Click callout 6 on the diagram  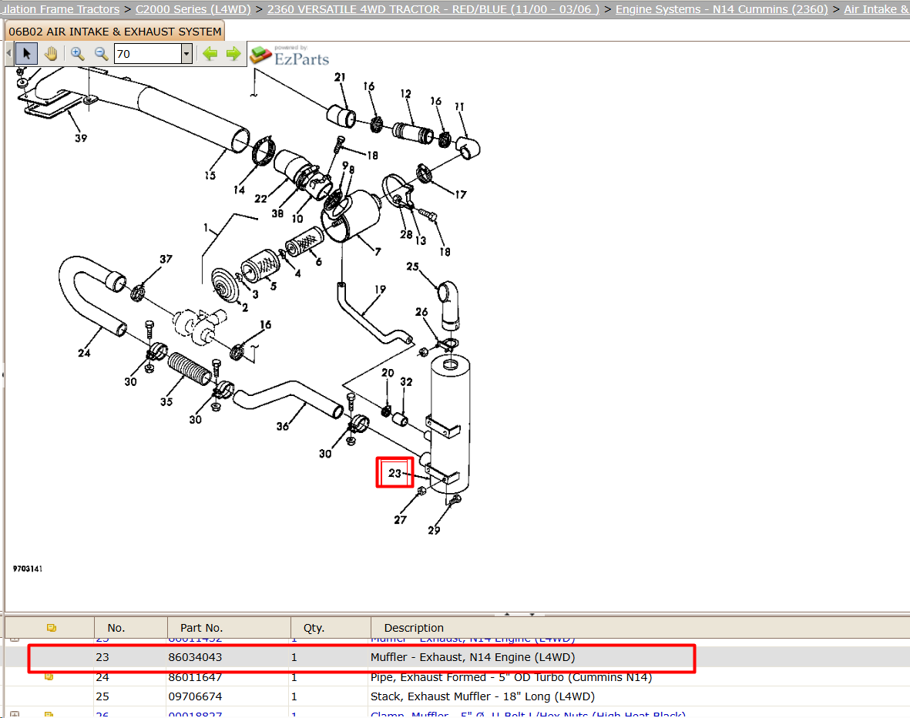coord(319,262)
